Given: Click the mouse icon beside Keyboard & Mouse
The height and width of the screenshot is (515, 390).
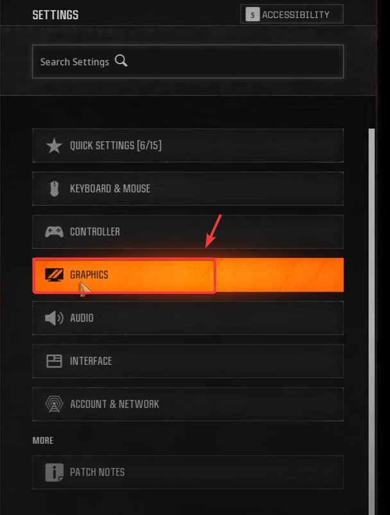Looking at the screenshot, I should click(x=55, y=189).
